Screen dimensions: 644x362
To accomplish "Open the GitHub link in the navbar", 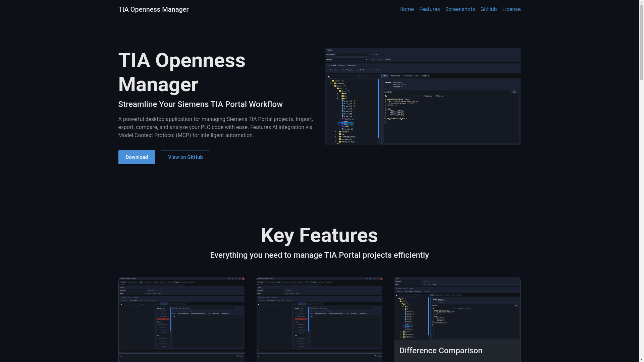I will pos(488,9).
